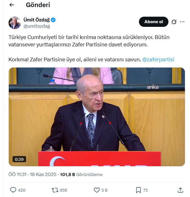Click the 0:39 video duration badge
Screen dimensions: 190x197
coord(19,159)
